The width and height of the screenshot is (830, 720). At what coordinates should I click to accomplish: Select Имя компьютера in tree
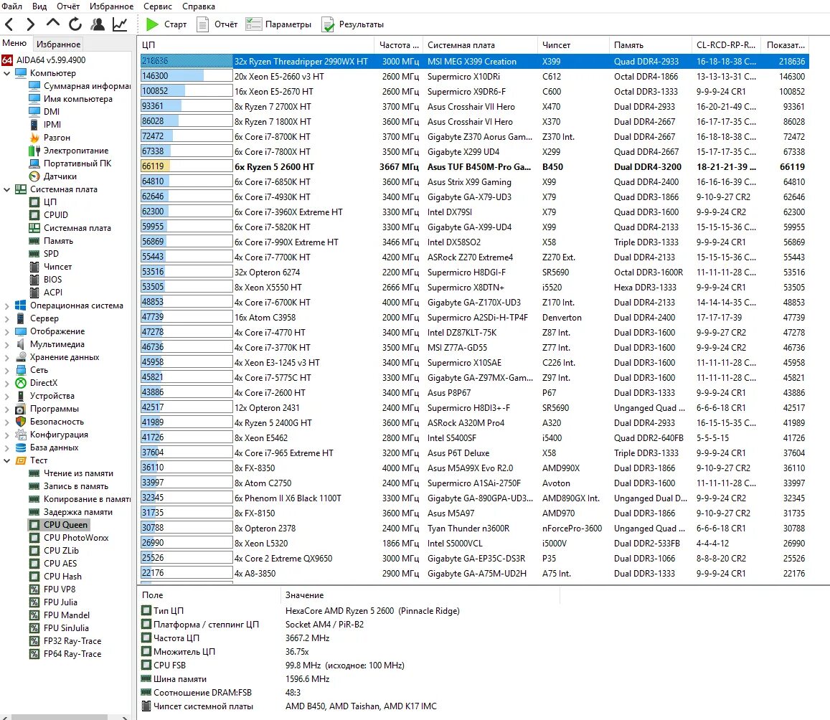[71, 99]
